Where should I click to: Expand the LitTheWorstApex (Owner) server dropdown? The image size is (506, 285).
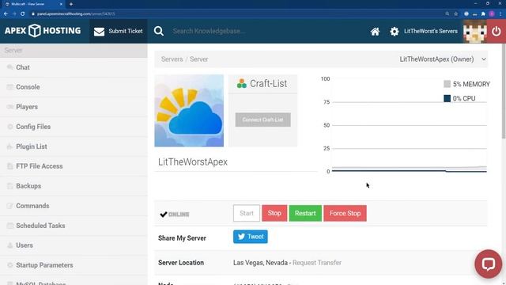click(443, 59)
